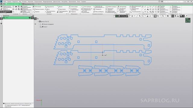Select Диаметральный размер tool
The image size is (193, 108).
135,7
